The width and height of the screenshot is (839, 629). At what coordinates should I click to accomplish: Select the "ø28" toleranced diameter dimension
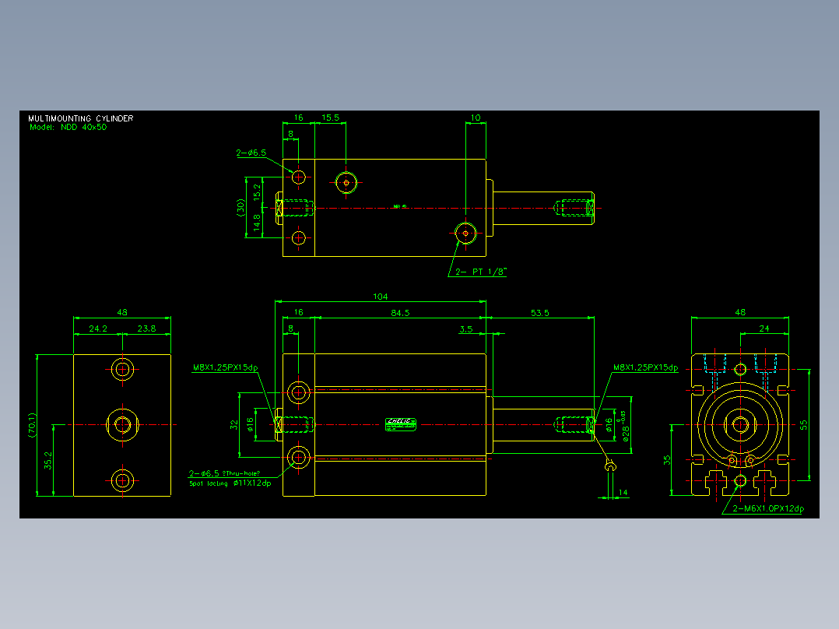coord(625,426)
